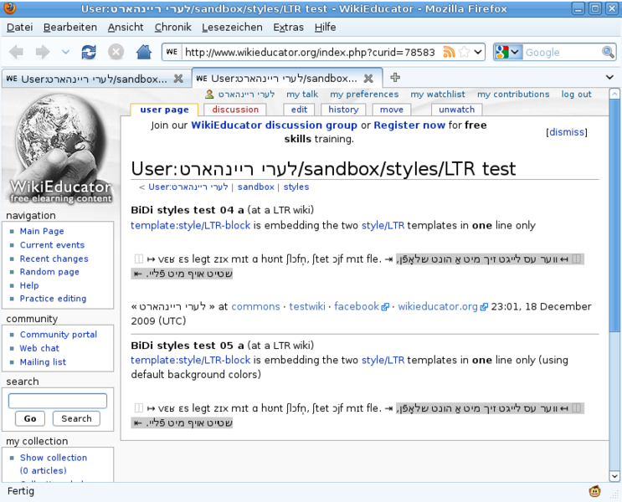Select the user page tab
The width and height of the screenshot is (622, 502).
pos(164,110)
